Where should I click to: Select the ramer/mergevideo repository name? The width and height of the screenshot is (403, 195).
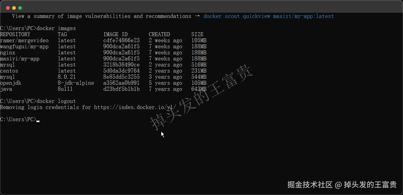[x=24, y=40]
